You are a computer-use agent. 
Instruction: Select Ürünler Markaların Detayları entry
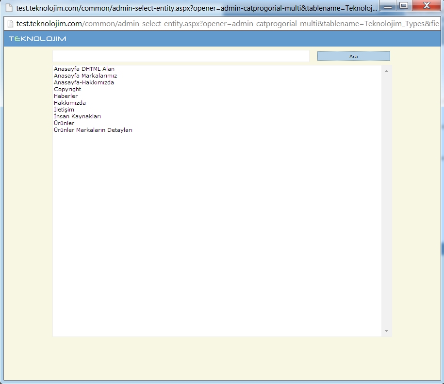point(93,130)
